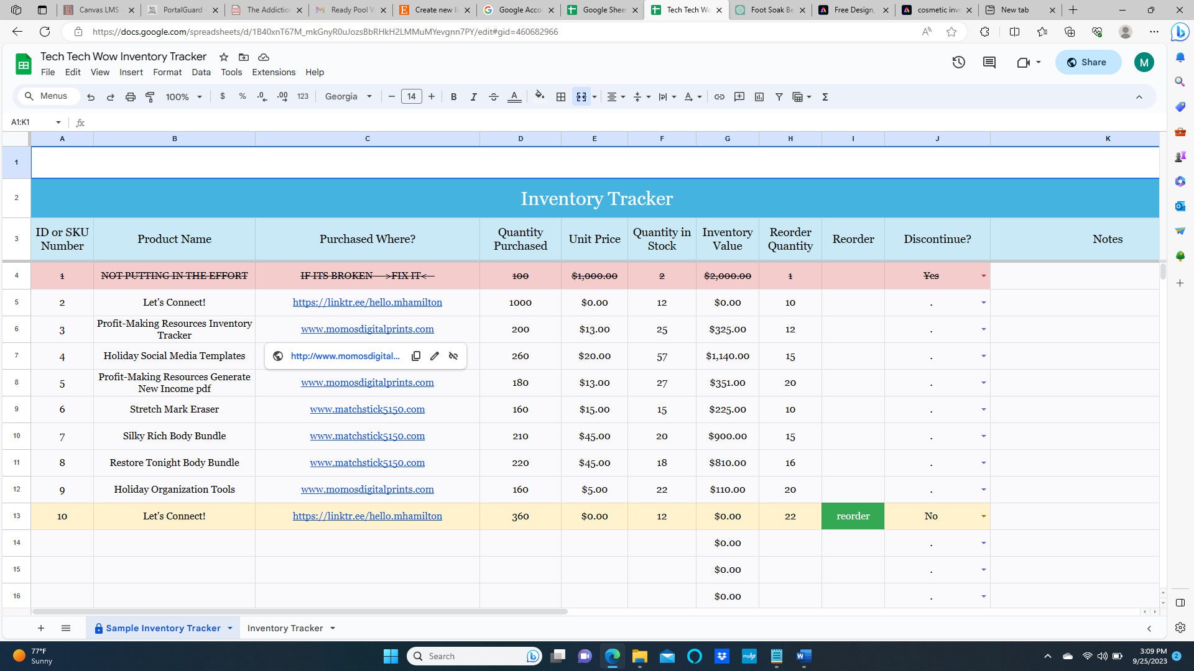This screenshot has height=671, width=1194.
Task: Click the Insert link icon
Action: pyautogui.click(x=720, y=96)
